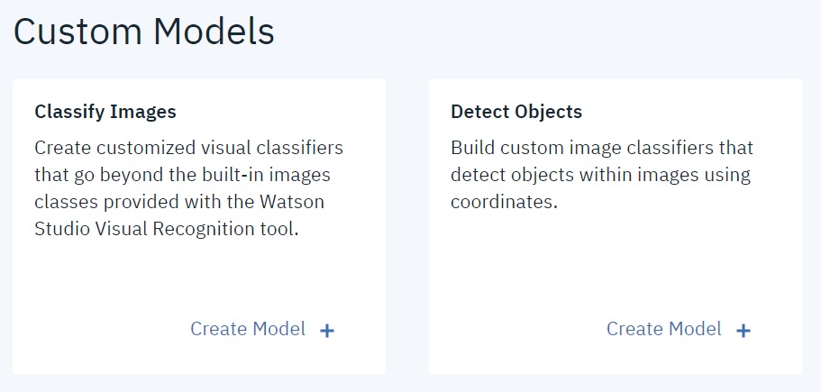Click 'detect objects within images using' line
The image size is (821, 392).
point(600,174)
